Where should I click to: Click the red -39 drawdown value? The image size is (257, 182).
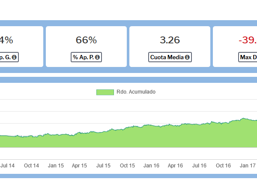coord(247,40)
